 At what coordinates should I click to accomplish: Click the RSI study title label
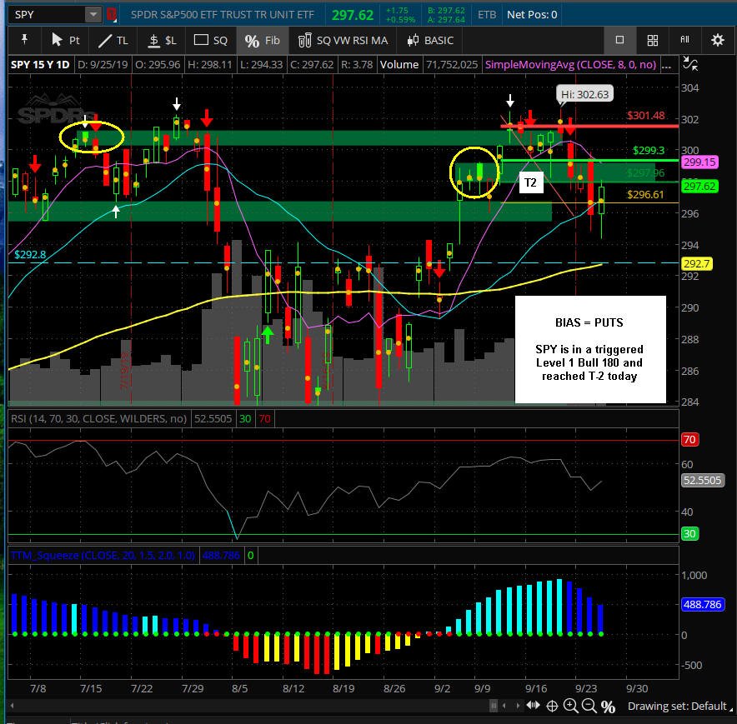(98, 418)
